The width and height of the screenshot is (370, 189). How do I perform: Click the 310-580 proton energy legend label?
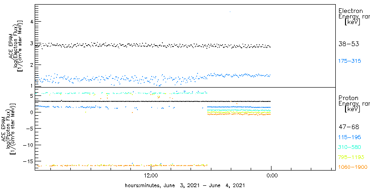pyautogui.click(x=350, y=147)
